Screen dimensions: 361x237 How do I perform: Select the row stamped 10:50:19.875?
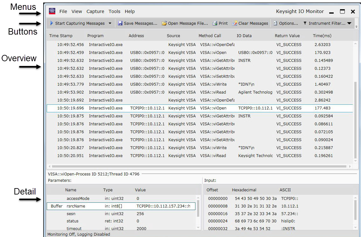pos(200,116)
